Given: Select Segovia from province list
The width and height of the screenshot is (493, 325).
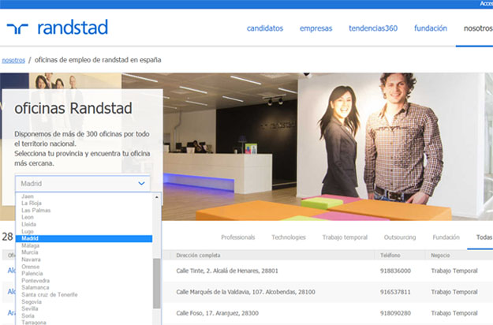Looking at the screenshot, I should 32,301.
